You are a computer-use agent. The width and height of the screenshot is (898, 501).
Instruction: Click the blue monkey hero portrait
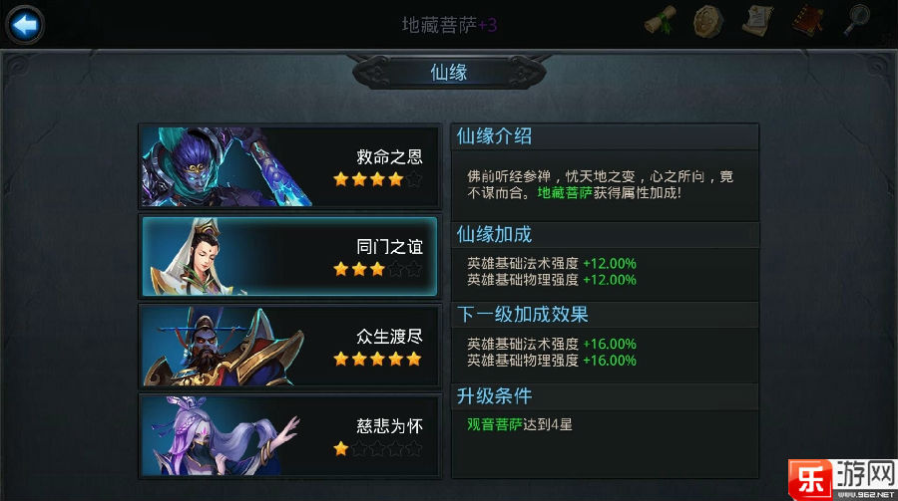coord(226,167)
